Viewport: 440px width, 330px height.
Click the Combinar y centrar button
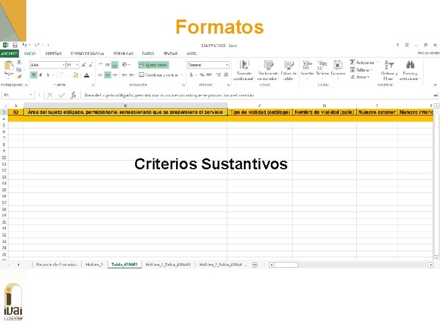[x=159, y=75]
